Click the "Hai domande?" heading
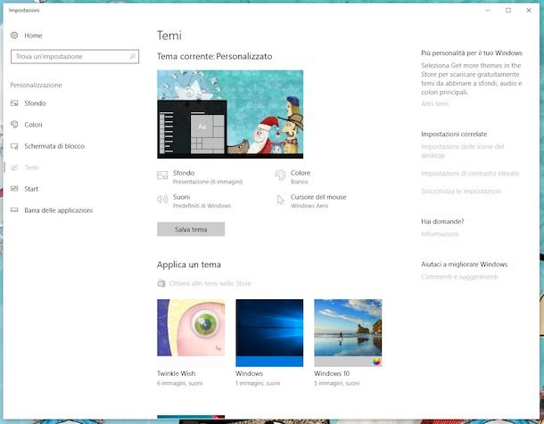Viewport: 544px width, 424px height. [x=442, y=221]
